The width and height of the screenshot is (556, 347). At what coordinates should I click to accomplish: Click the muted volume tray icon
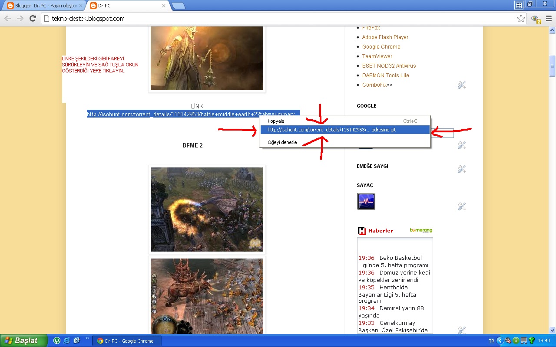coord(508,340)
